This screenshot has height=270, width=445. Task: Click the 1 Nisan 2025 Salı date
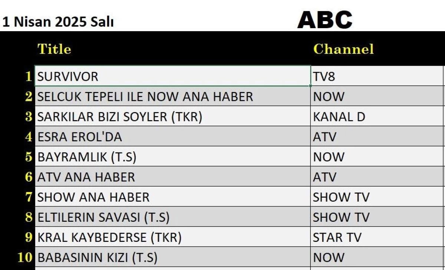pyautogui.click(x=58, y=22)
